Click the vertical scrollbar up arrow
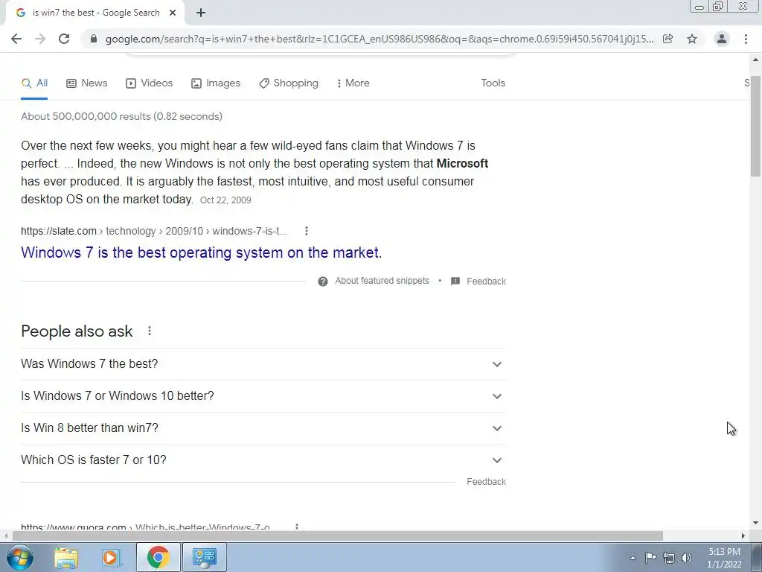762x572 pixels. pos(756,60)
